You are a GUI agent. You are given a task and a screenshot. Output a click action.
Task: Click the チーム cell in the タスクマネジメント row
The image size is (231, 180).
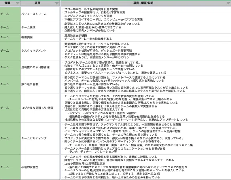coord(10,51)
